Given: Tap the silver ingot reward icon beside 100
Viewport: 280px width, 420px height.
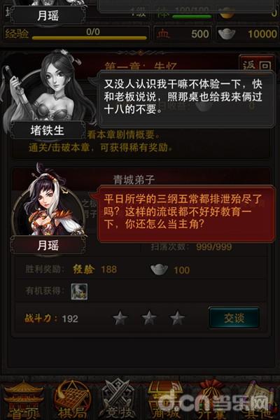Looking at the screenshot, I should click(159, 269).
